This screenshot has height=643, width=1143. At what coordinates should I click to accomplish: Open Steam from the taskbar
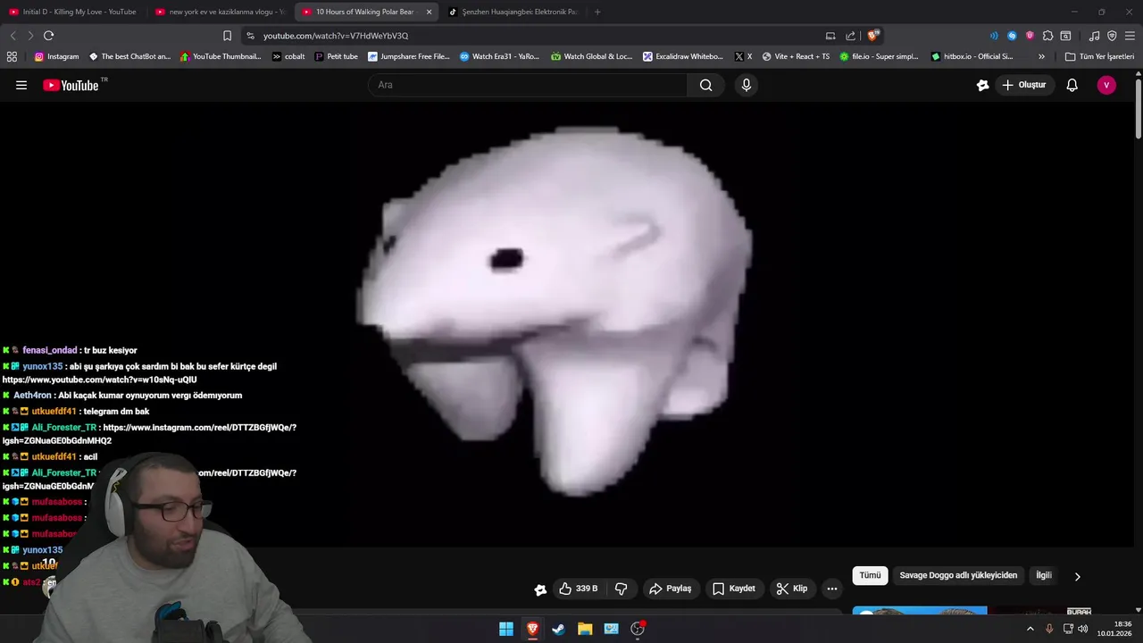pyautogui.click(x=558, y=629)
